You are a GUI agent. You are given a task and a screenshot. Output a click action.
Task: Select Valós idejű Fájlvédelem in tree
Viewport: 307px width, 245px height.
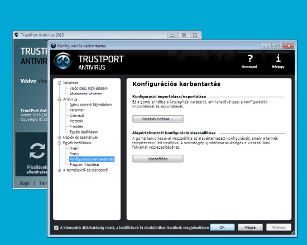pos(89,89)
